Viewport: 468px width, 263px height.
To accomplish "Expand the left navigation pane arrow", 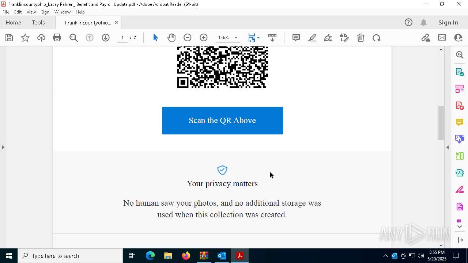I will click(3, 147).
